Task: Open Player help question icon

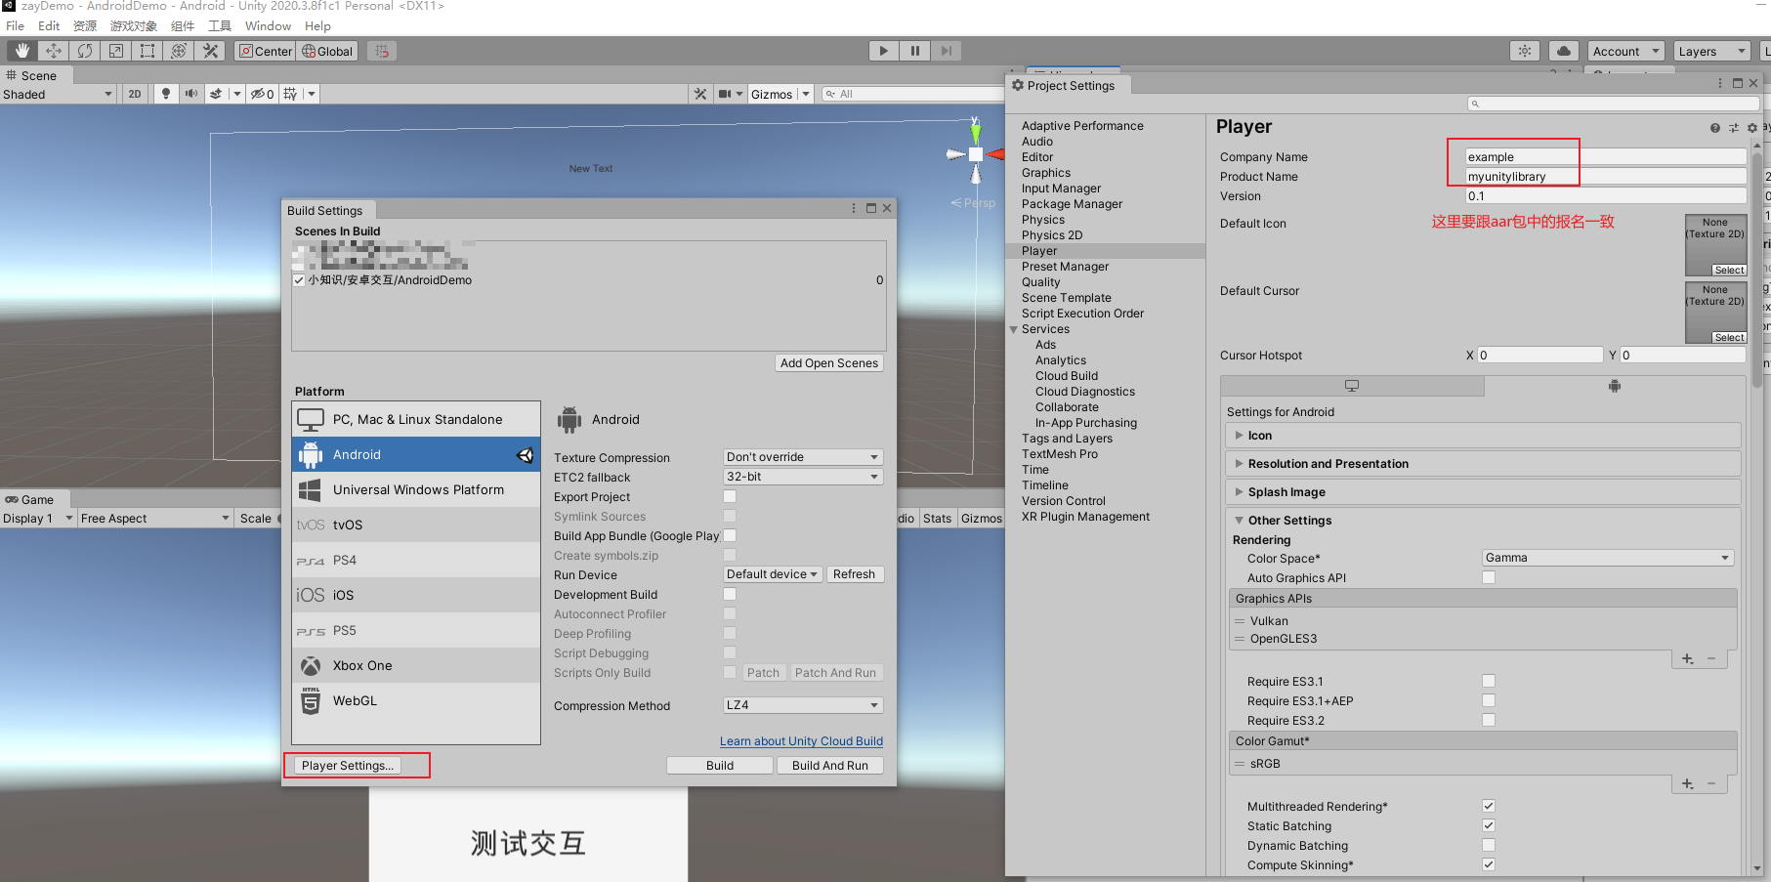Action: [x=1715, y=128]
